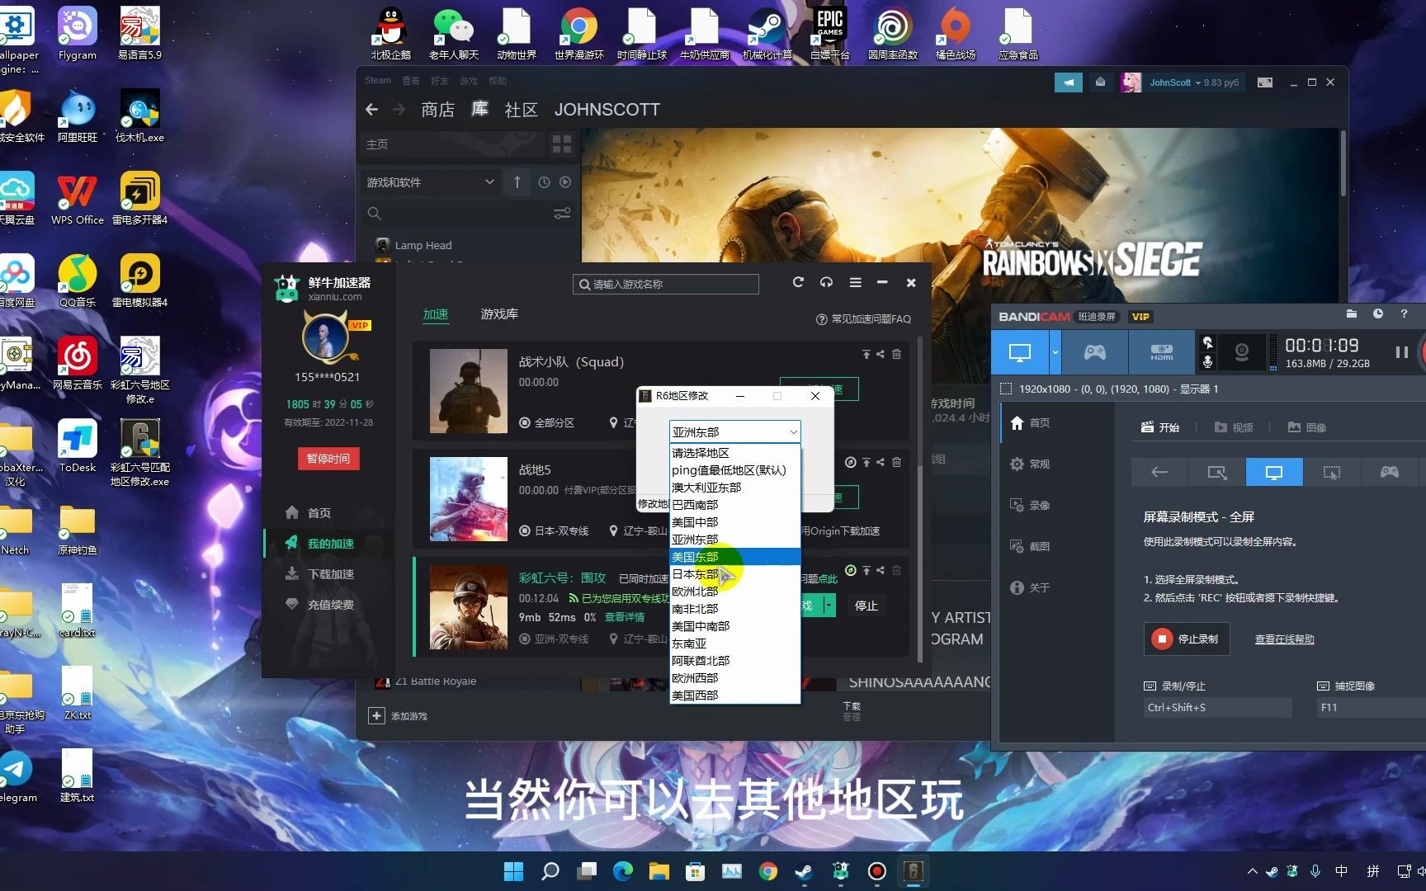Select Bandicam screen recording mode icon

pyautogui.click(x=1020, y=353)
